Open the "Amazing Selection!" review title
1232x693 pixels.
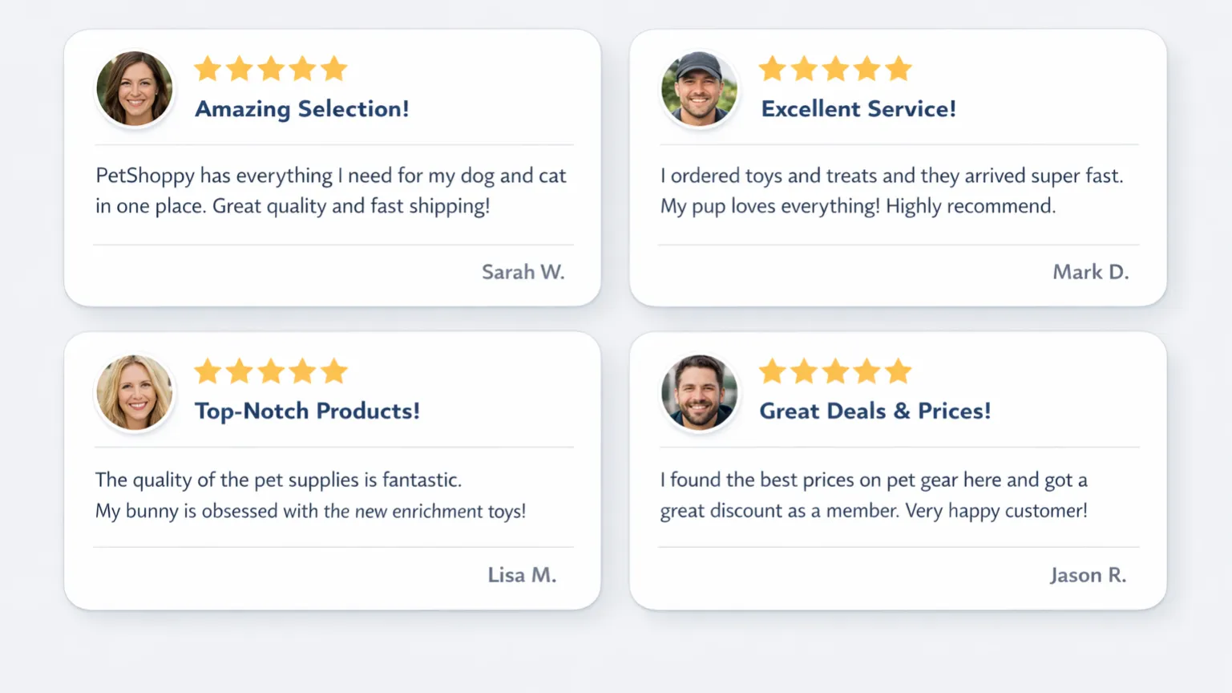pos(302,109)
